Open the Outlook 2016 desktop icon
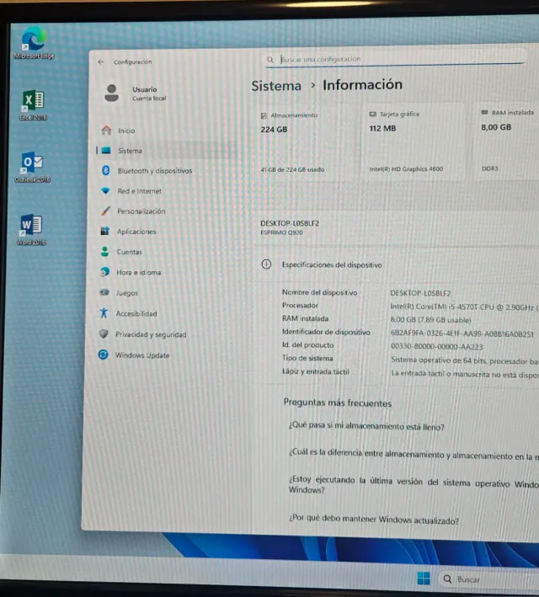Image resolution: width=539 pixels, height=597 pixels. click(32, 163)
